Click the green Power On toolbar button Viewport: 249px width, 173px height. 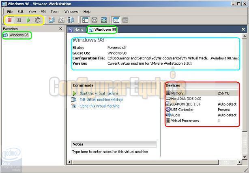(x=28, y=20)
